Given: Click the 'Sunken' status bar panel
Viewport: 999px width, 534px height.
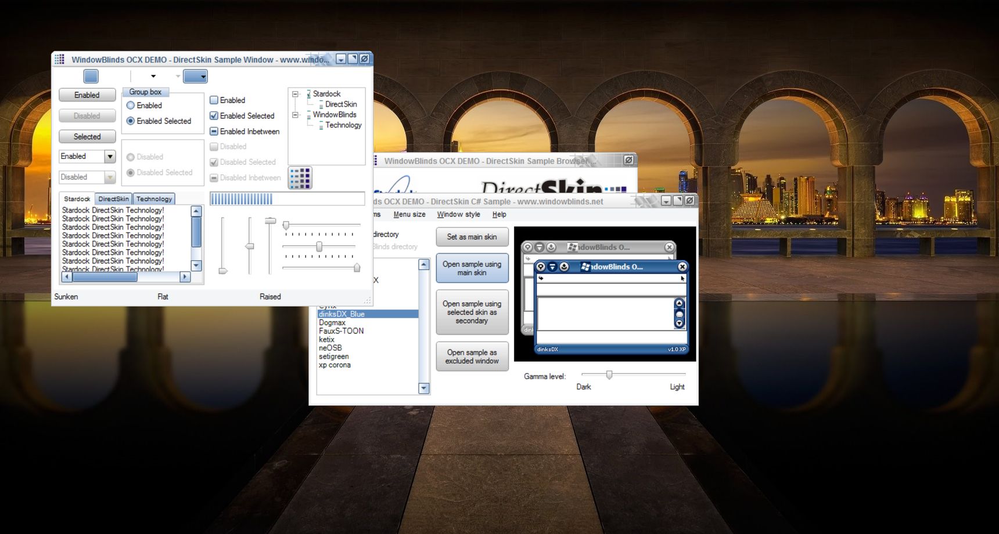Looking at the screenshot, I should (66, 296).
